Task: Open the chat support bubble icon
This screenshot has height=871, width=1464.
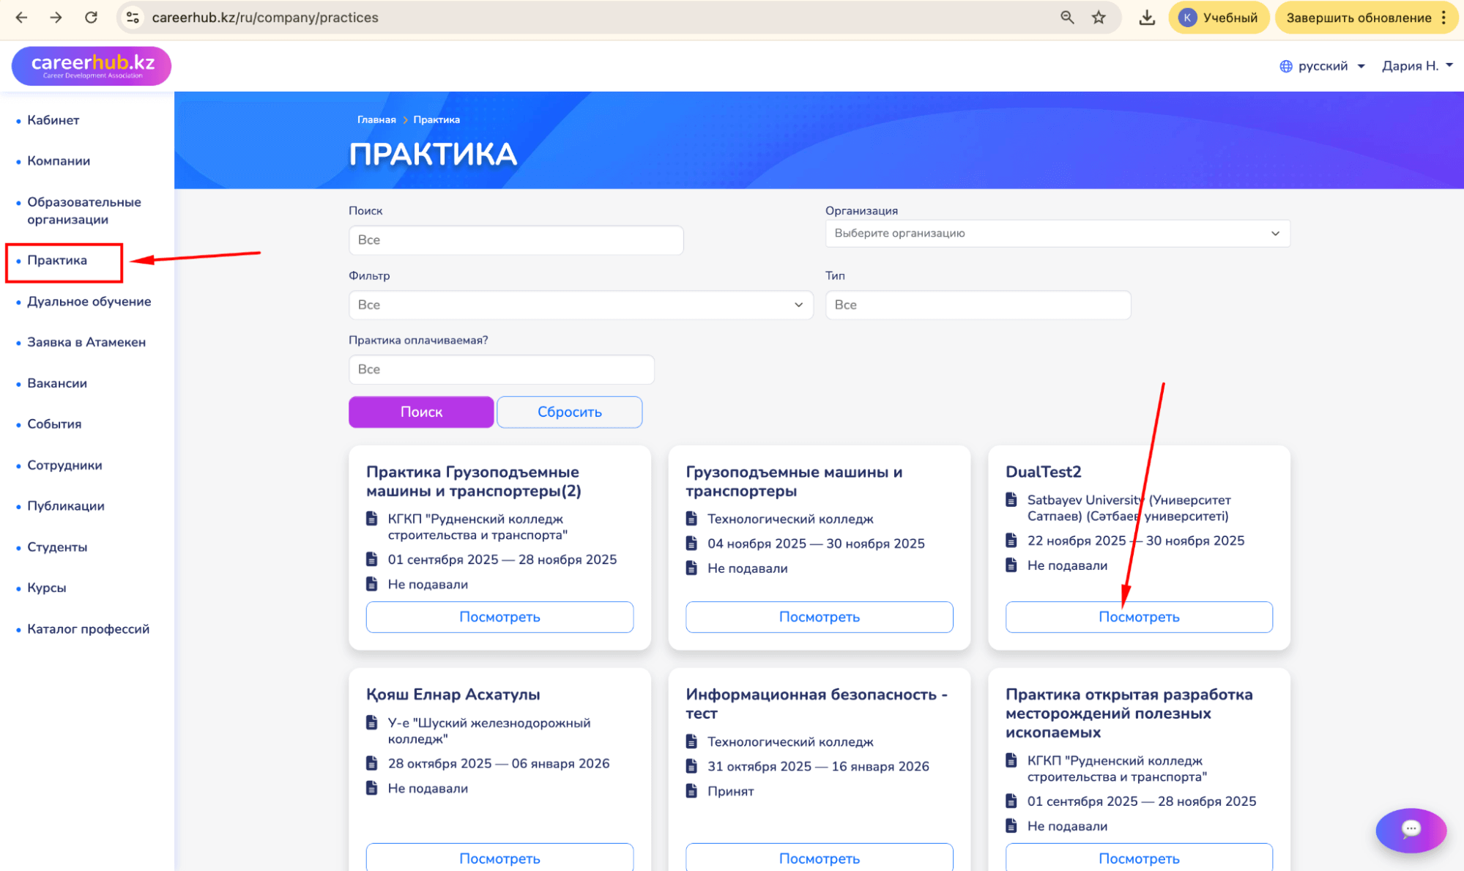Action: click(x=1411, y=829)
